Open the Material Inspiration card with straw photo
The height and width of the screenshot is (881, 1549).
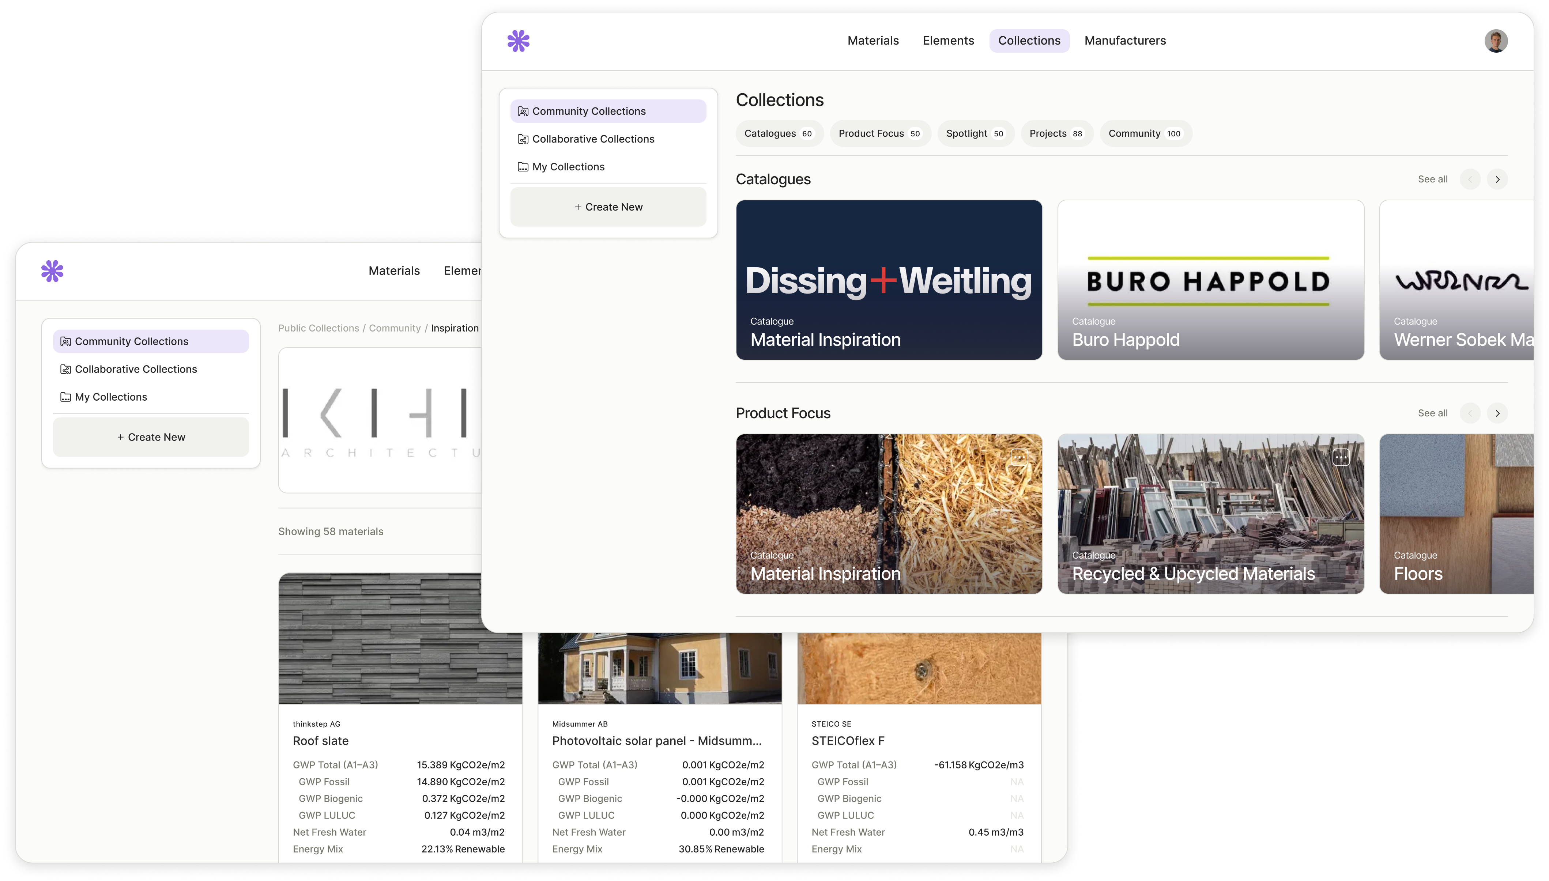[x=889, y=514]
